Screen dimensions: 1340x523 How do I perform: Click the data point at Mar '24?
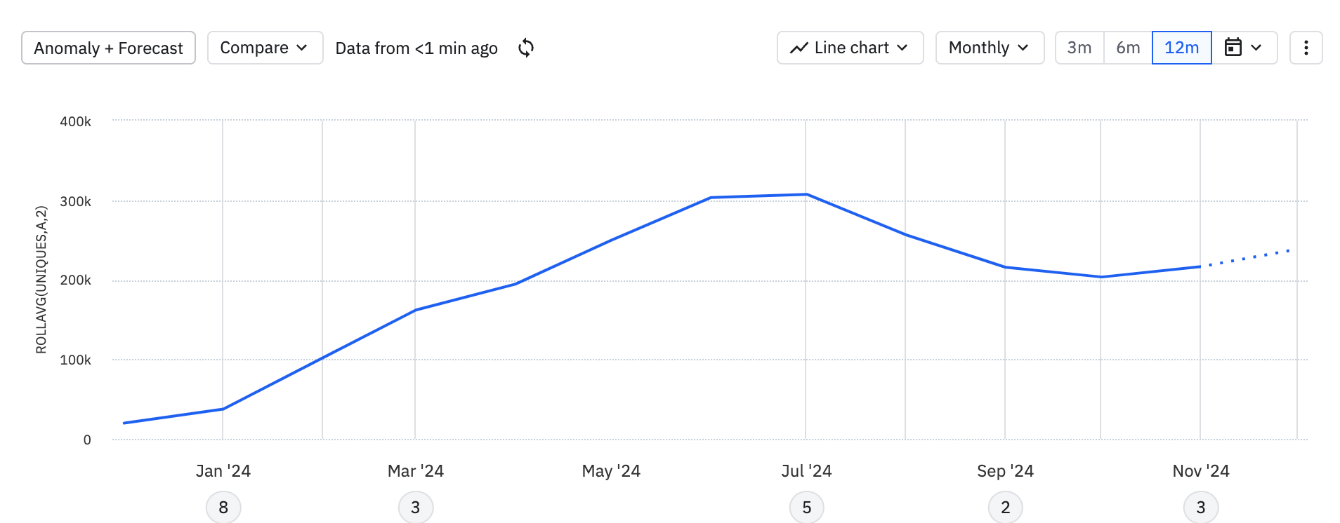[415, 310]
